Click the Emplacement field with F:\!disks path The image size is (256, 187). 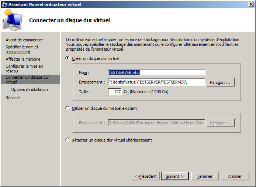pos(156,82)
